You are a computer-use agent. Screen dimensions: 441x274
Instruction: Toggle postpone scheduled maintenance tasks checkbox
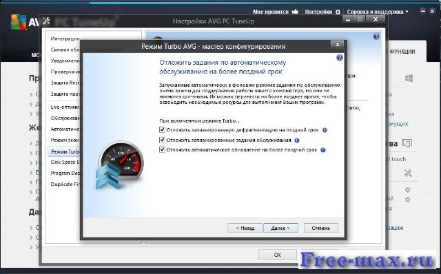[162, 140]
